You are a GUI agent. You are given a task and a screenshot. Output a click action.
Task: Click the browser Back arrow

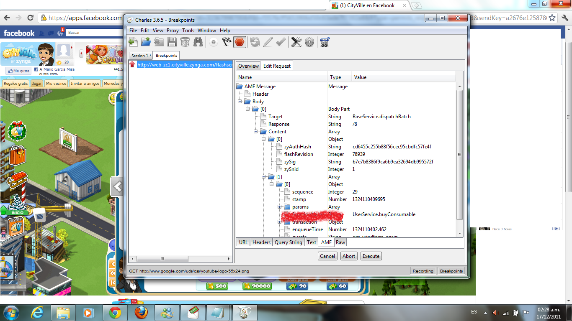(x=7, y=18)
